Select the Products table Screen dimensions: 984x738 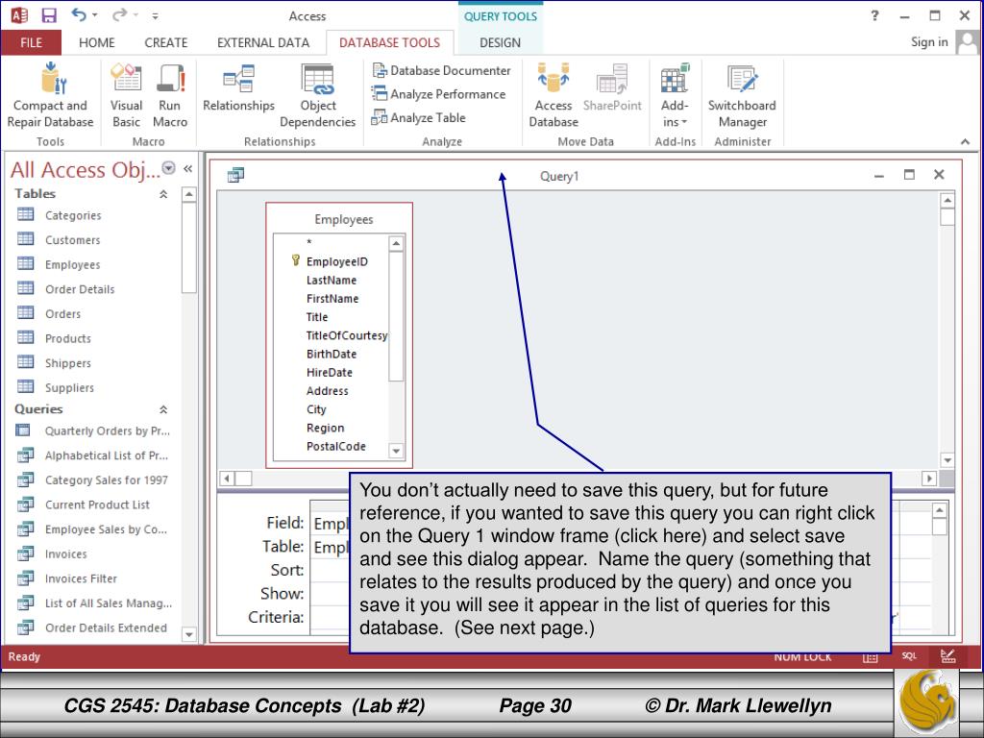click(68, 338)
